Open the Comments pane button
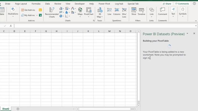Screen dimensions: 198x111 (182, 4)
